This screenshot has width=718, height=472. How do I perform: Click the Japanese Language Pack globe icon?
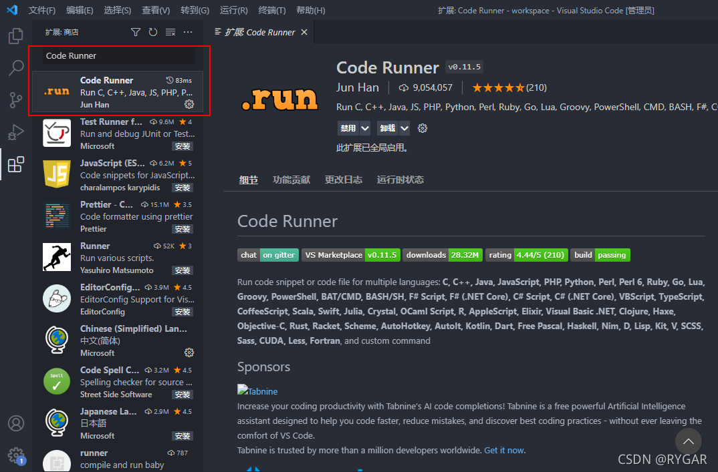coord(57,422)
